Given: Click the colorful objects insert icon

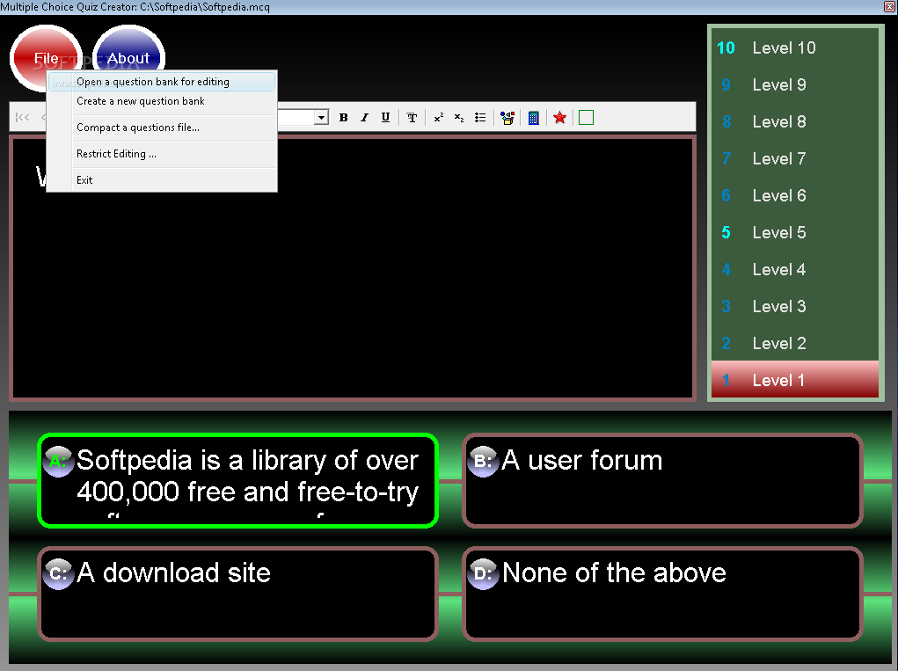Looking at the screenshot, I should click(x=507, y=117).
